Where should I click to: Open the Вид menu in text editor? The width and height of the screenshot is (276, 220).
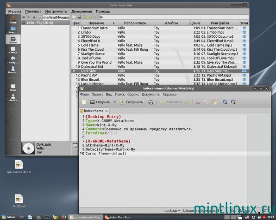(109, 94)
